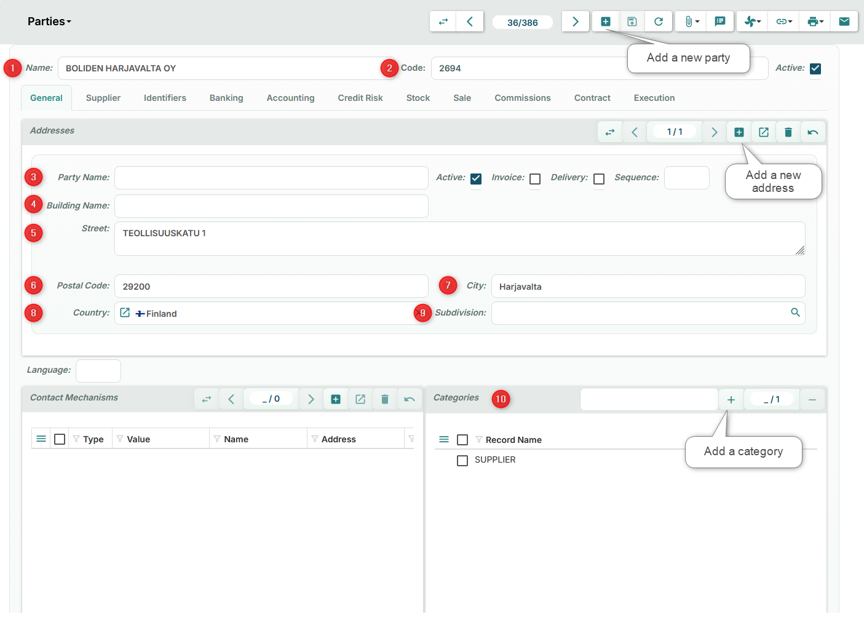Go to next address
Screen dimensions: 864x617
[x=715, y=132]
